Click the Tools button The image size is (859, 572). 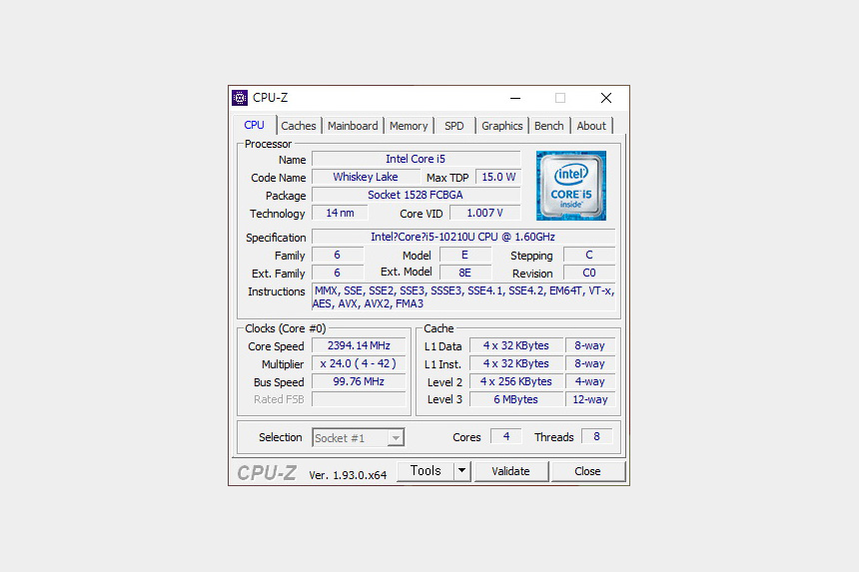(426, 471)
